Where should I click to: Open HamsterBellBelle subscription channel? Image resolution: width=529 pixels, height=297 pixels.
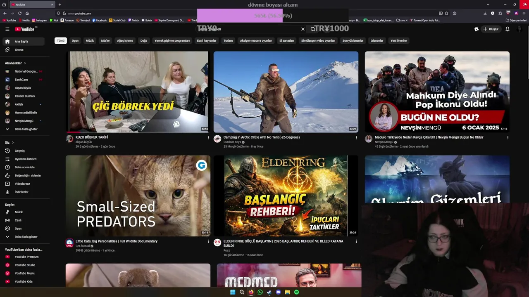click(x=24, y=113)
